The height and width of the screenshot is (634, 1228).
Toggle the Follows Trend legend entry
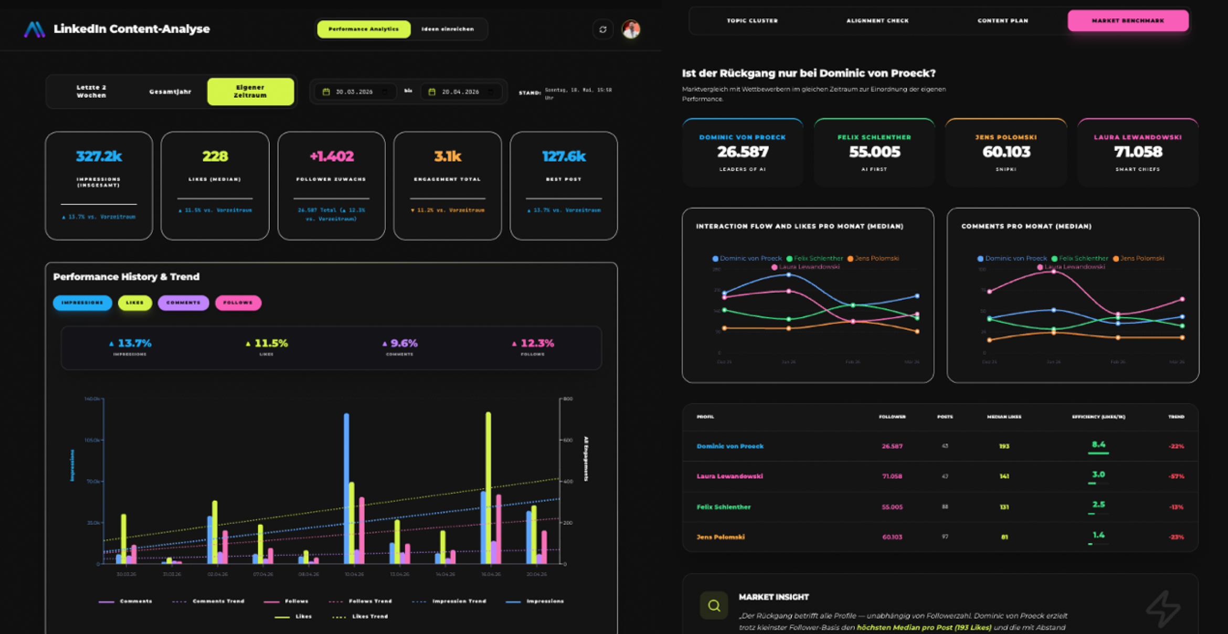tap(360, 601)
